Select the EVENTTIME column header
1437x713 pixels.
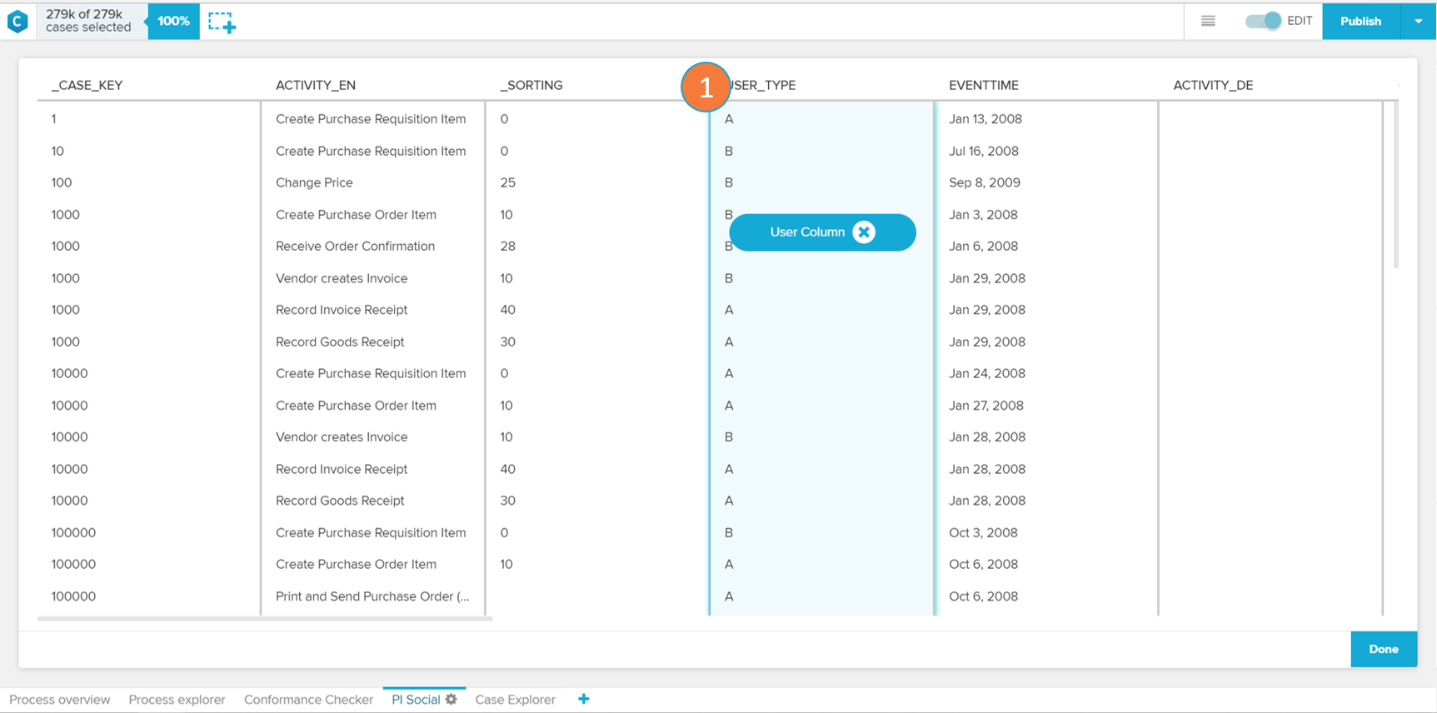pos(983,85)
